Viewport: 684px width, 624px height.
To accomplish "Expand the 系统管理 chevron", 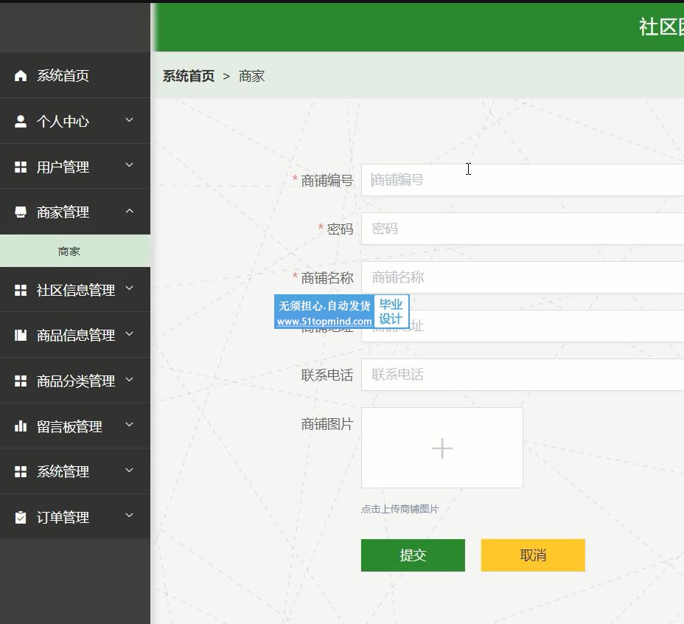I will pyautogui.click(x=130, y=470).
